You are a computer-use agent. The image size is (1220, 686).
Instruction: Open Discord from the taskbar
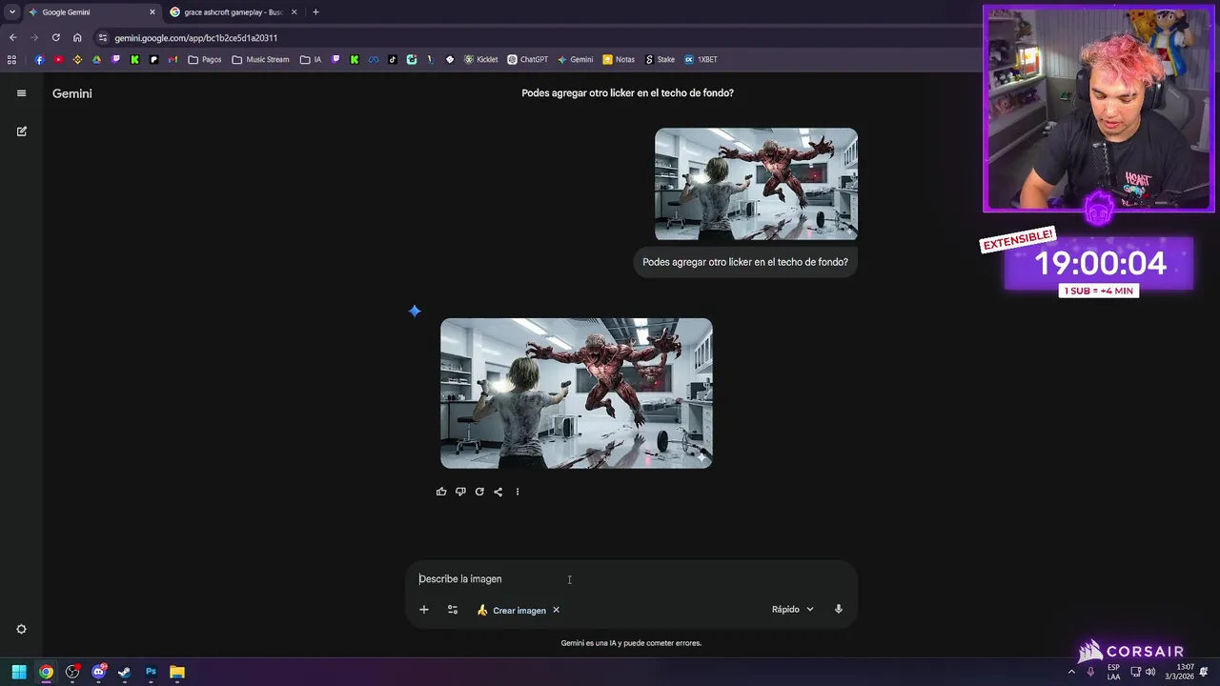click(x=98, y=672)
